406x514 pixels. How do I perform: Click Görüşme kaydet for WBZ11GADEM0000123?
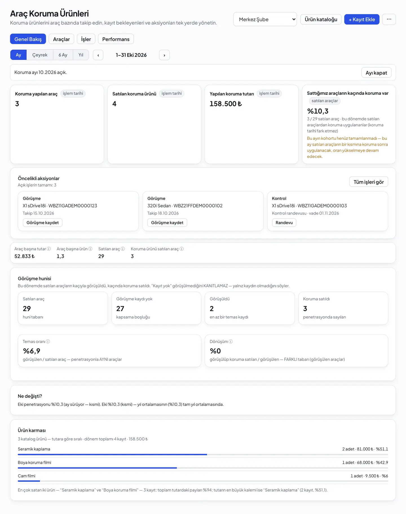click(43, 222)
